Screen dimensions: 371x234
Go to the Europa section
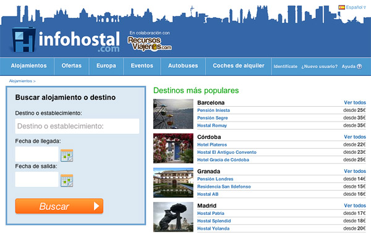106,65
